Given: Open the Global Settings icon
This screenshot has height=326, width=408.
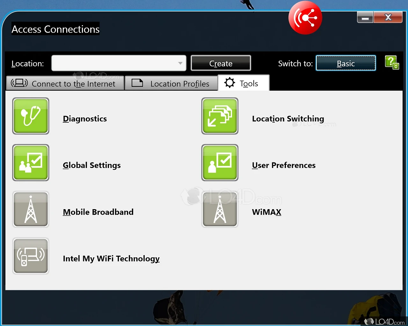Looking at the screenshot, I should tap(31, 163).
